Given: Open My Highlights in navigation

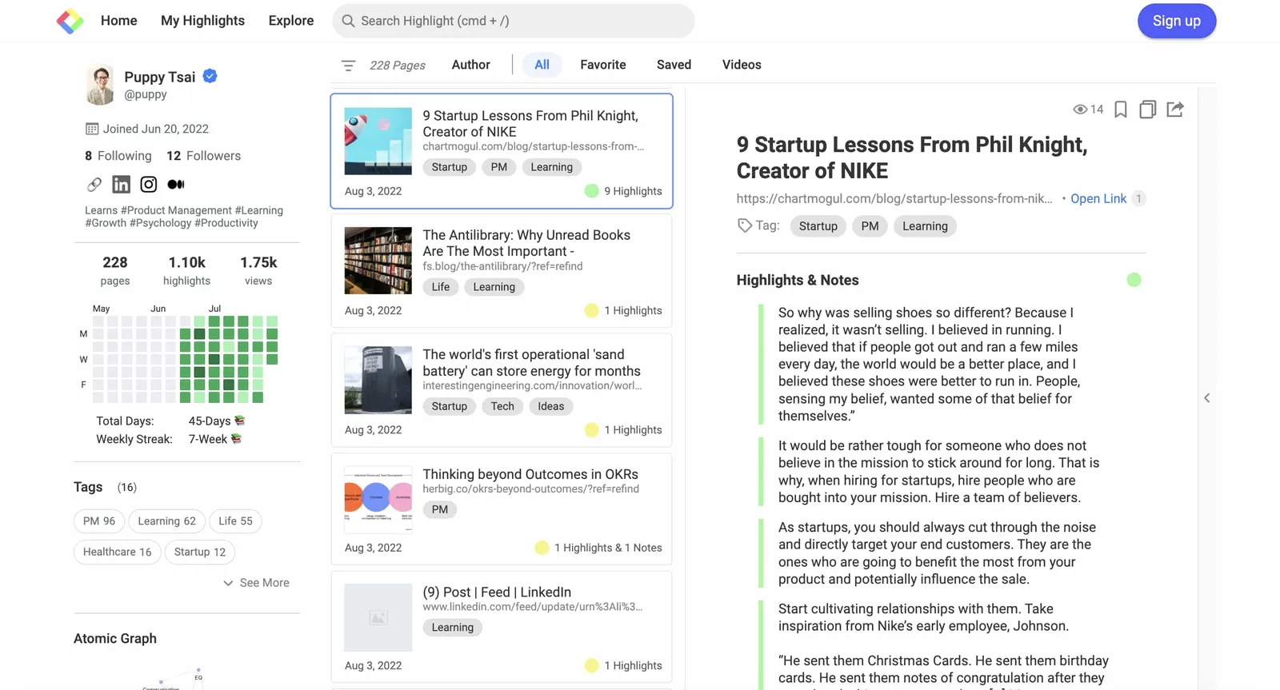Looking at the screenshot, I should 202,21.
